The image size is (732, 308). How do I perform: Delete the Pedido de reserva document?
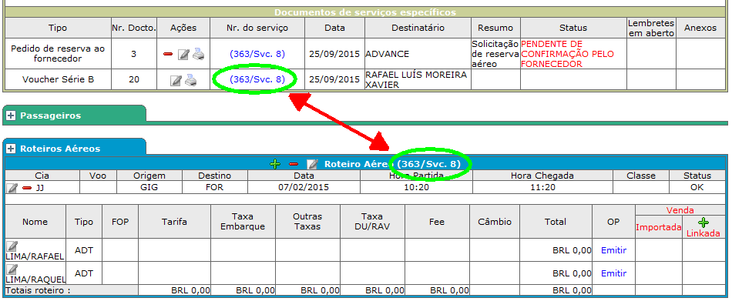click(168, 54)
